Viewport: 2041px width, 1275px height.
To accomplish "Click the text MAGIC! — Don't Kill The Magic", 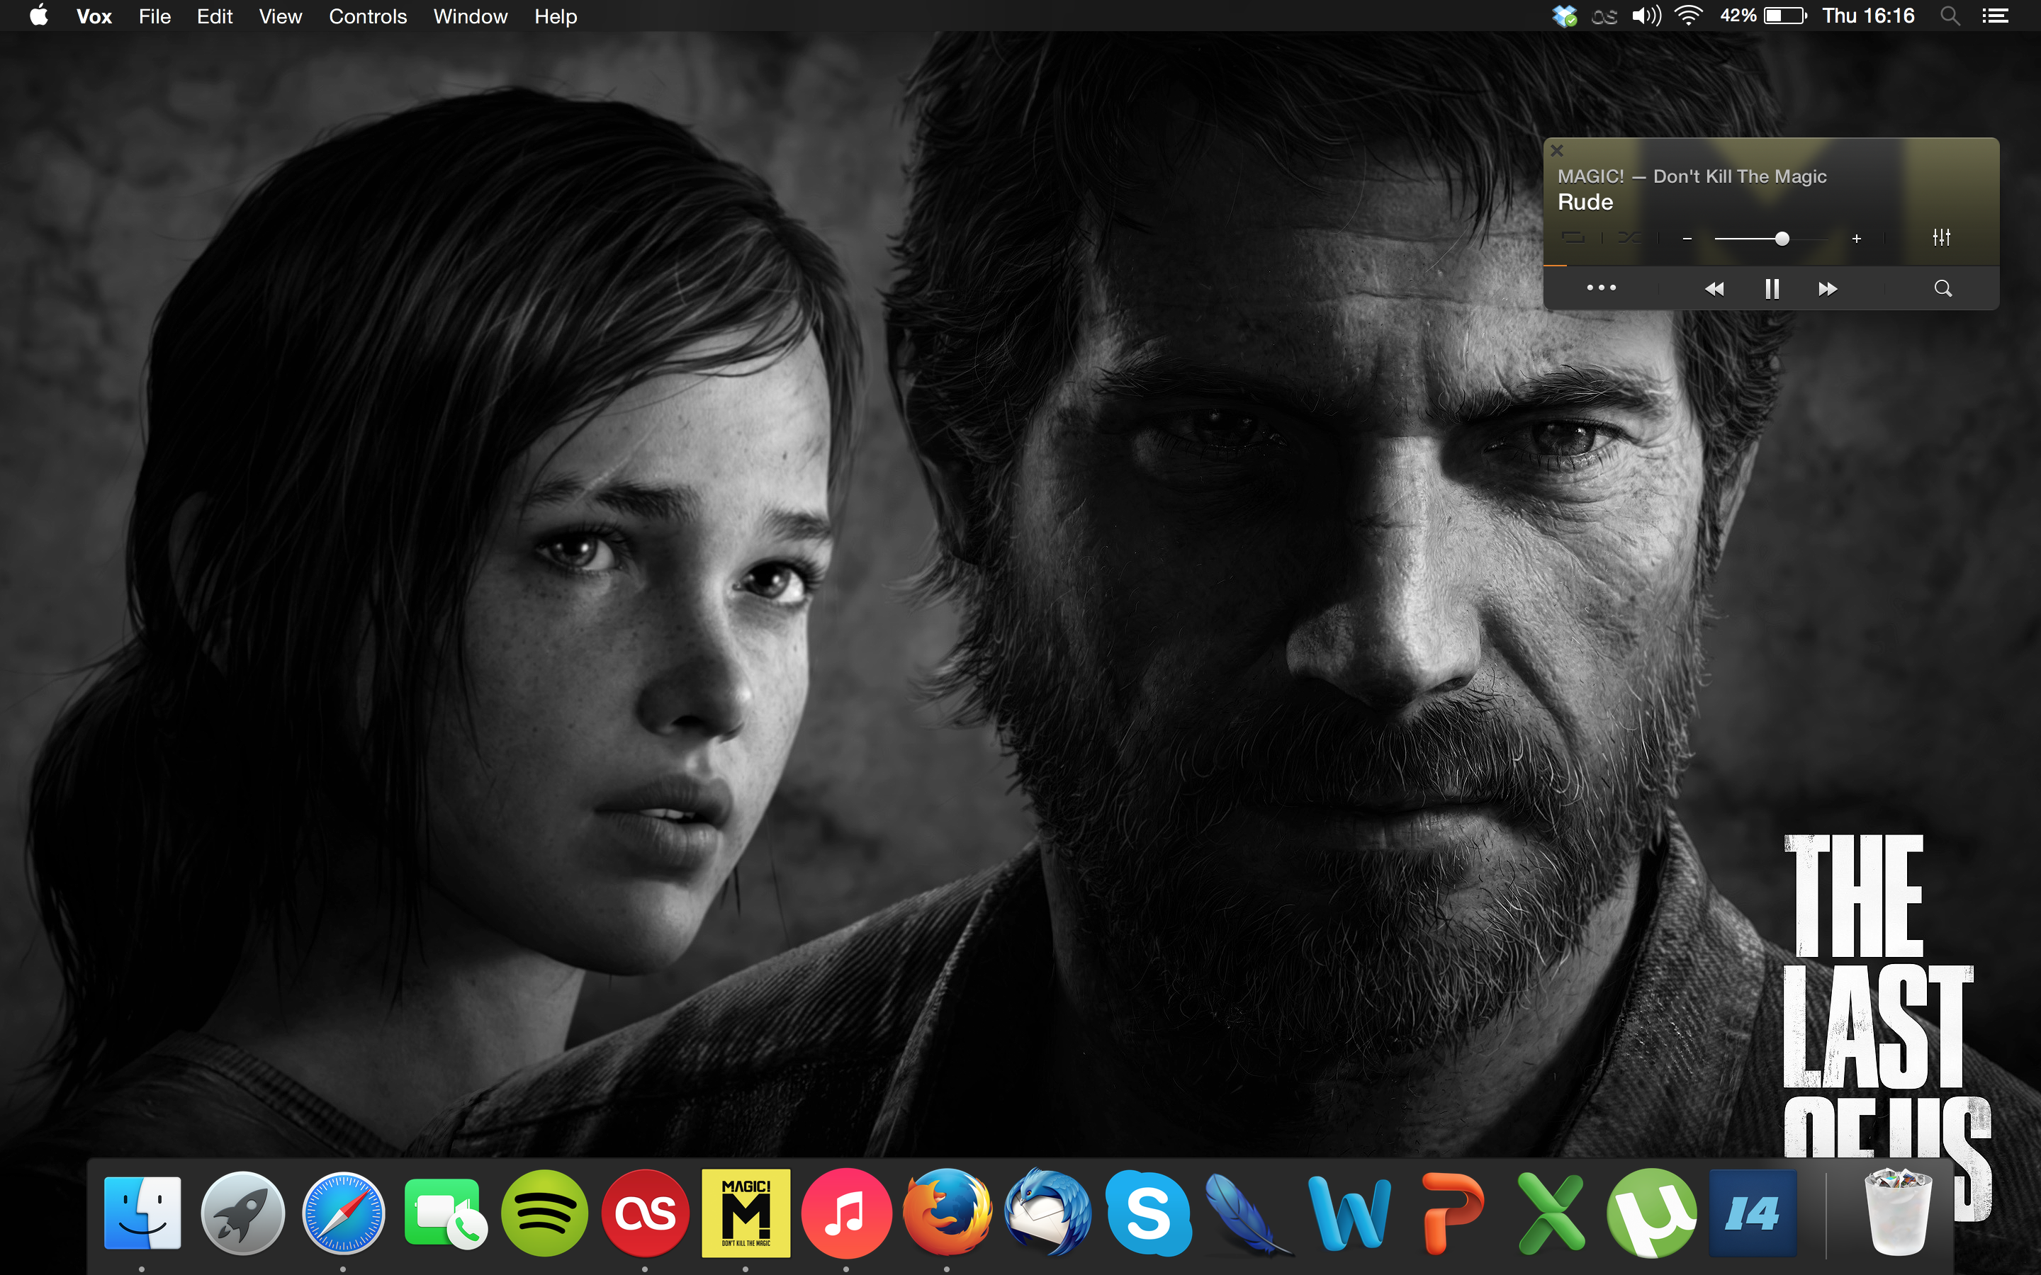I will coord(1692,176).
